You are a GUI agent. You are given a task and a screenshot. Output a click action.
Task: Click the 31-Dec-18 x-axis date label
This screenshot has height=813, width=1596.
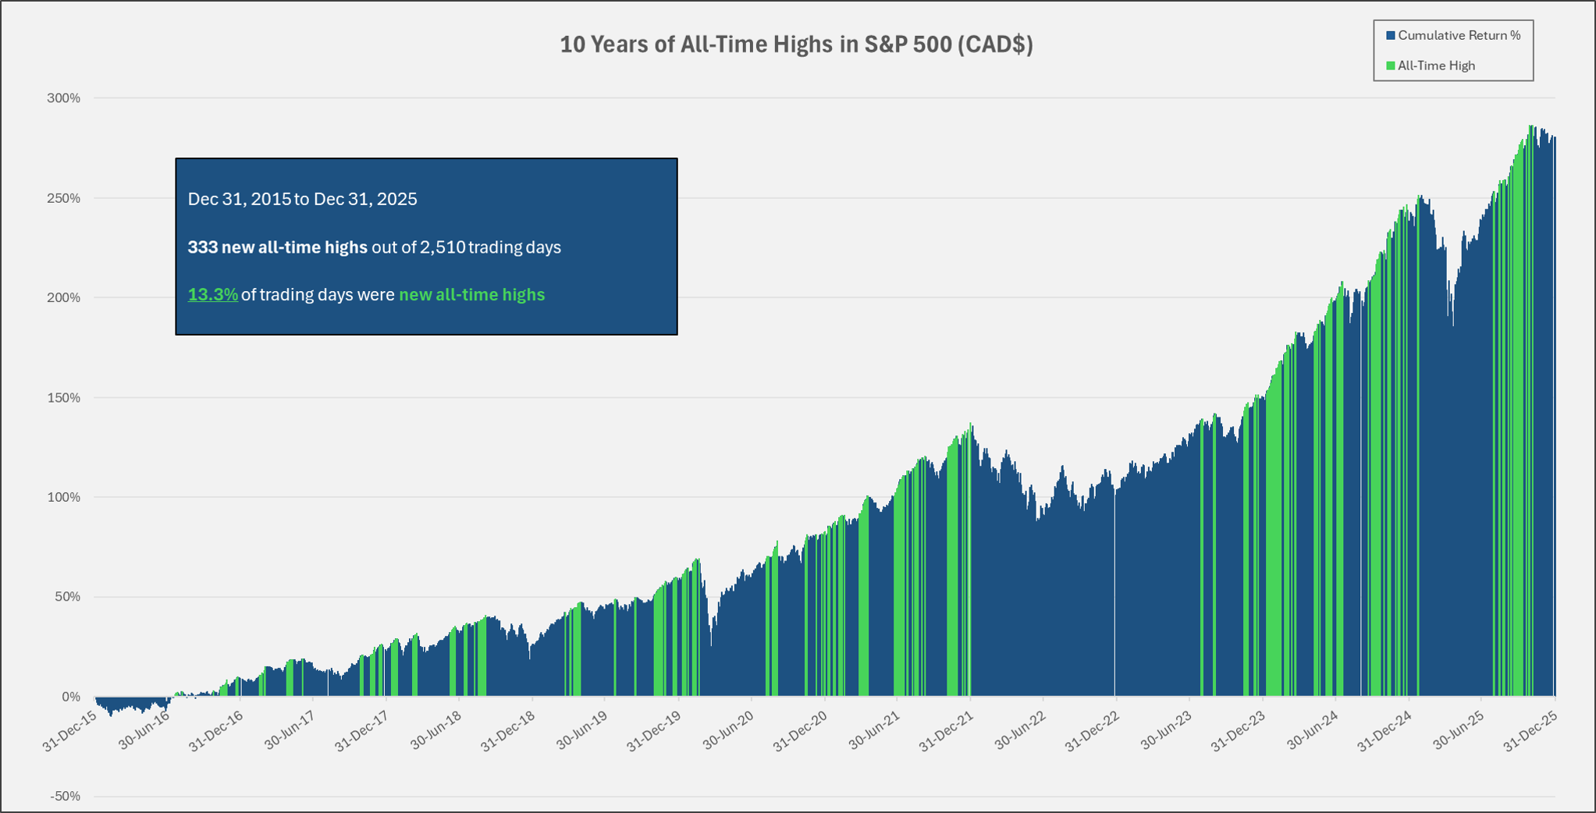click(508, 730)
